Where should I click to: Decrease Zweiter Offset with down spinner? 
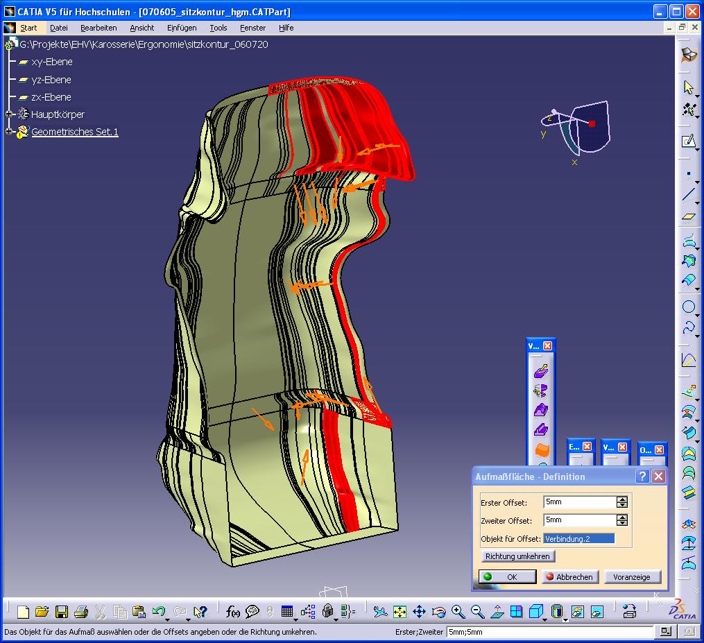click(x=622, y=523)
